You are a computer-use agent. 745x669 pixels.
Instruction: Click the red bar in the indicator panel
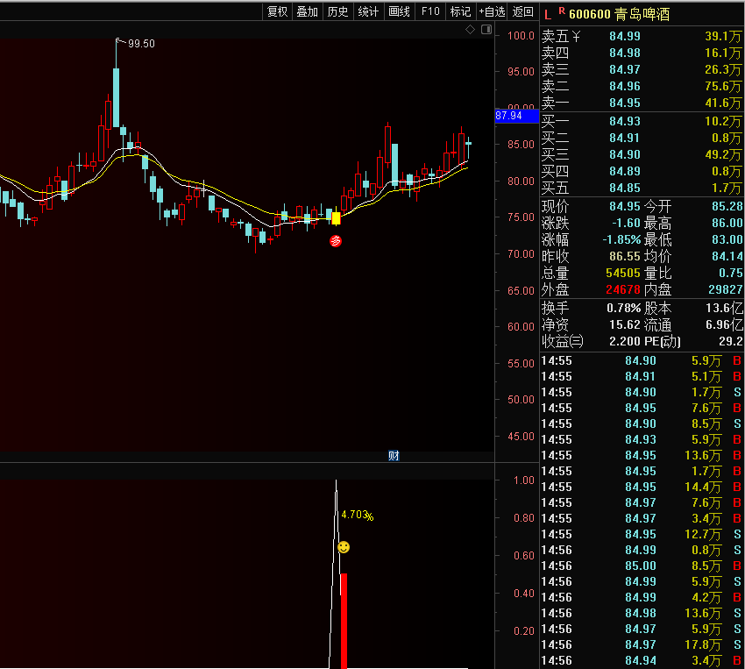click(344, 621)
